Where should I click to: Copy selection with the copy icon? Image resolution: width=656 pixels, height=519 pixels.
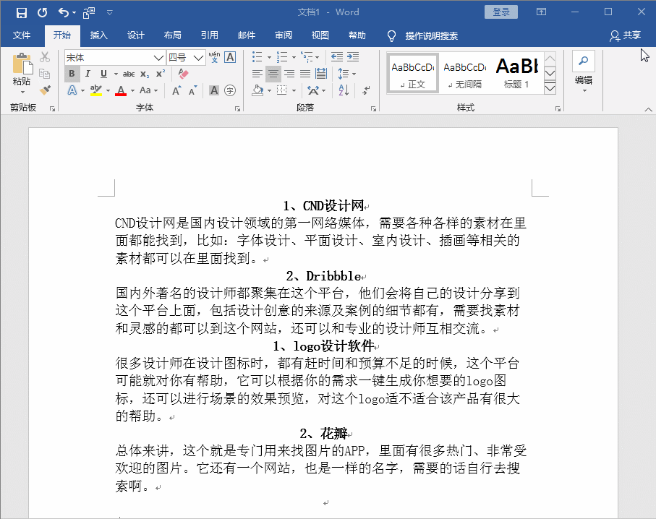pyautogui.click(x=45, y=74)
